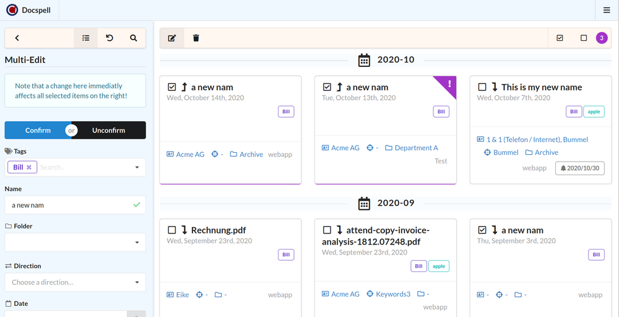
Task: Click the select-all checked box icon
Action: click(x=560, y=38)
